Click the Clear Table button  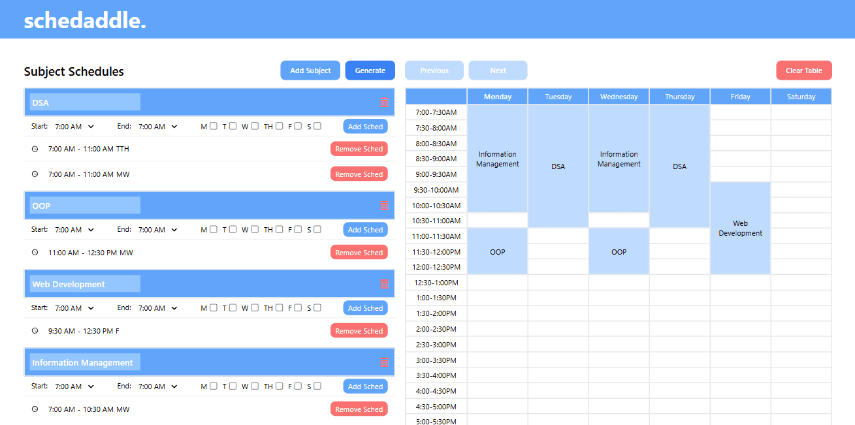(x=803, y=71)
